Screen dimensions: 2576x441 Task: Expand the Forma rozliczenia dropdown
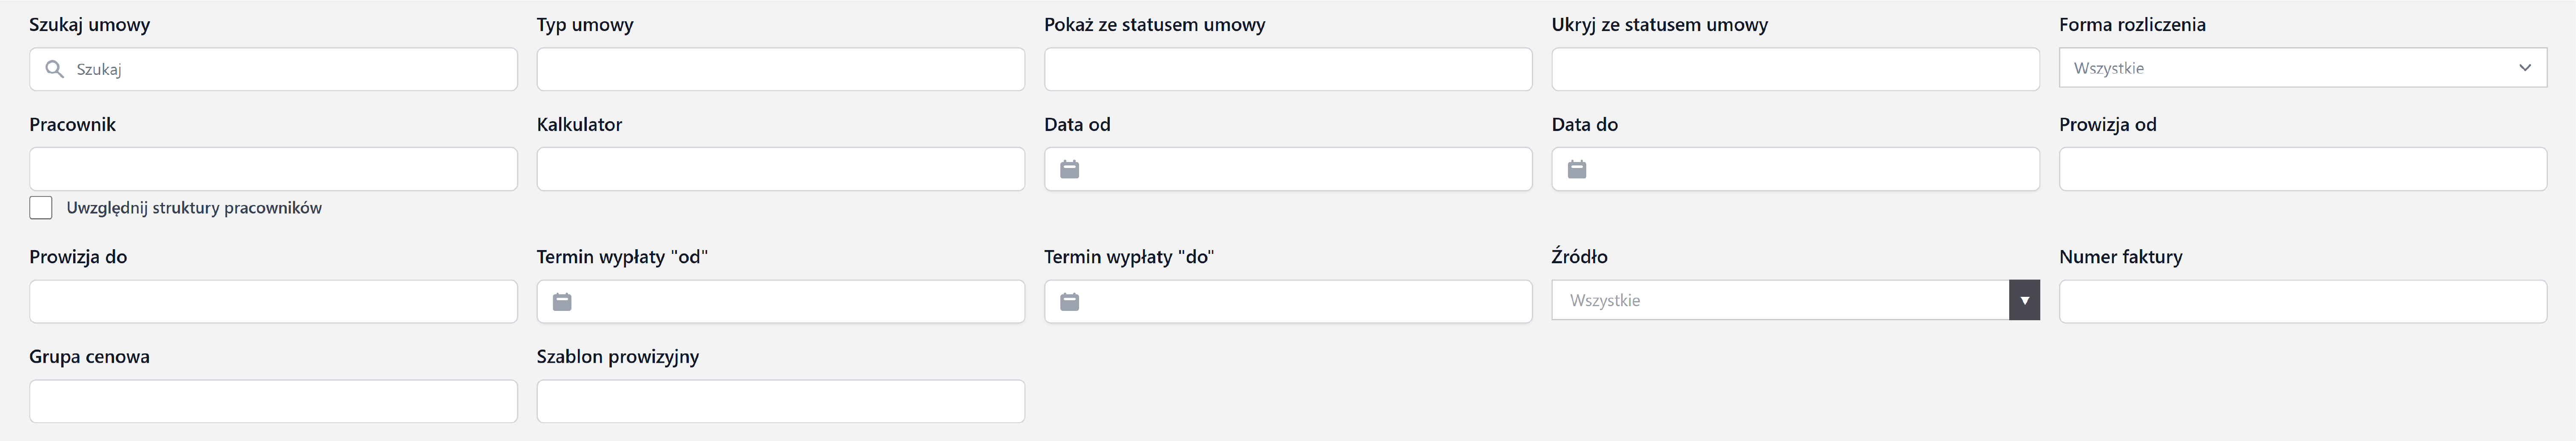point(2302,69)
